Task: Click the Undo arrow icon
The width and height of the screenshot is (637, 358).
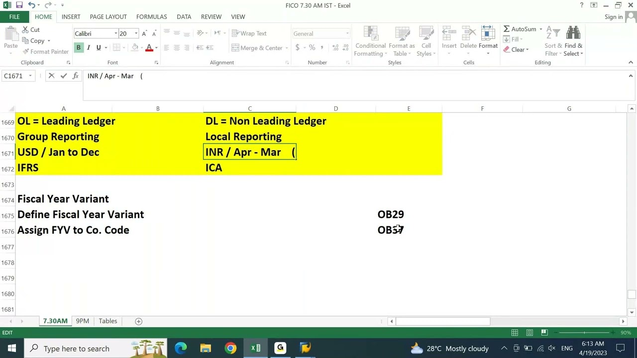Action: tap(31, 5)
